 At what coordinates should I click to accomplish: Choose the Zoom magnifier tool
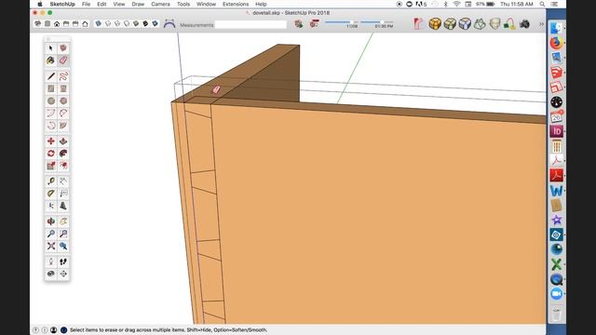pos(51,234)
